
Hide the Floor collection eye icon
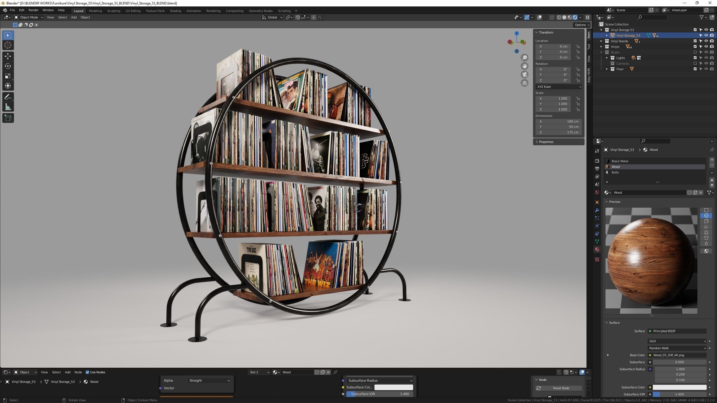pyautogui.click(x=706, y=69)
